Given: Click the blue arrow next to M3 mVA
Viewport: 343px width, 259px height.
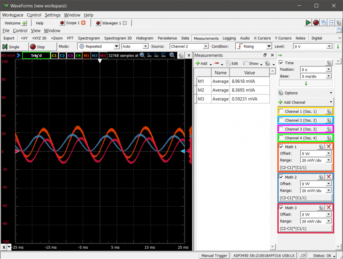Looking at the screenshot, I should click(19, 55).
